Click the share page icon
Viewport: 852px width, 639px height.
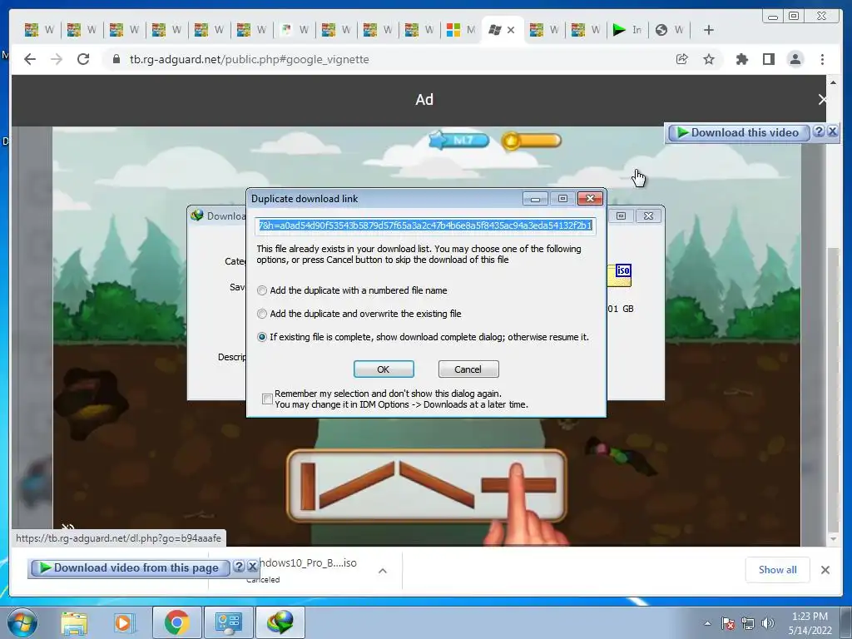[682, 59]
